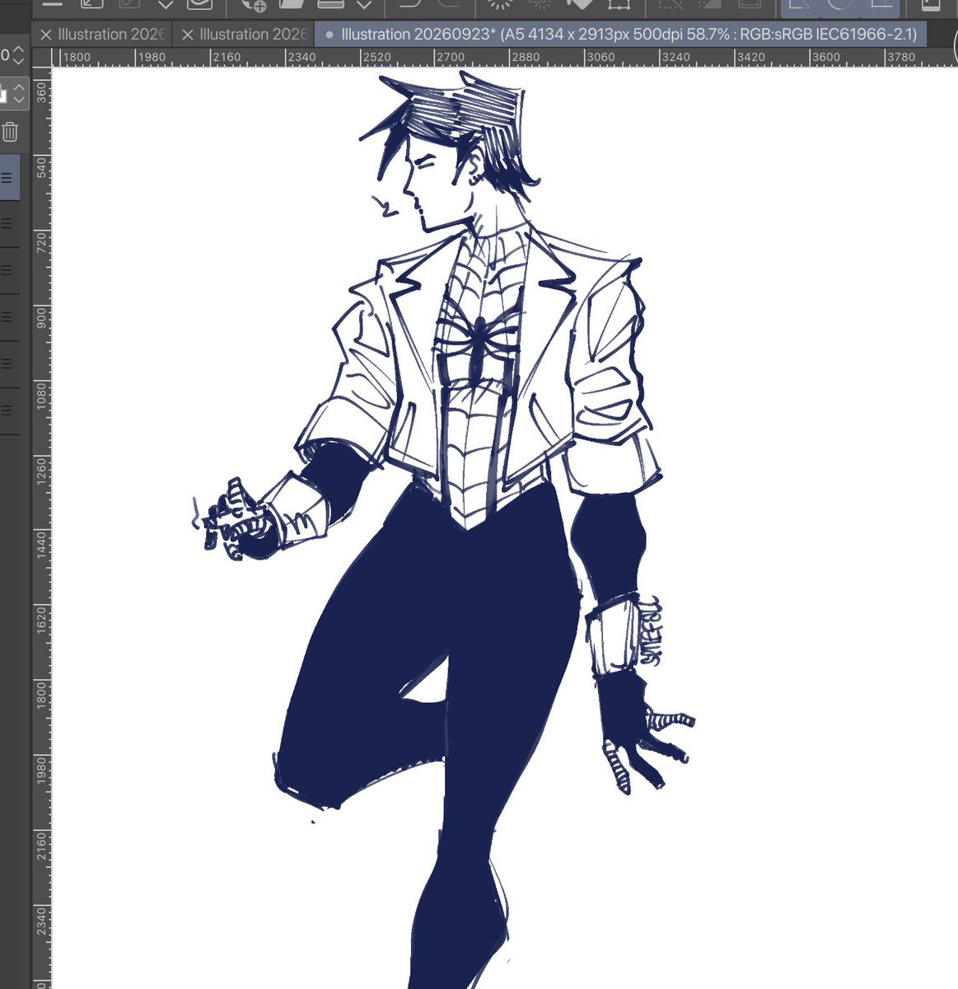Close the middle Illustration 2026 tab
This screenshot has height=989, width=958.
[x=188, y=35]
